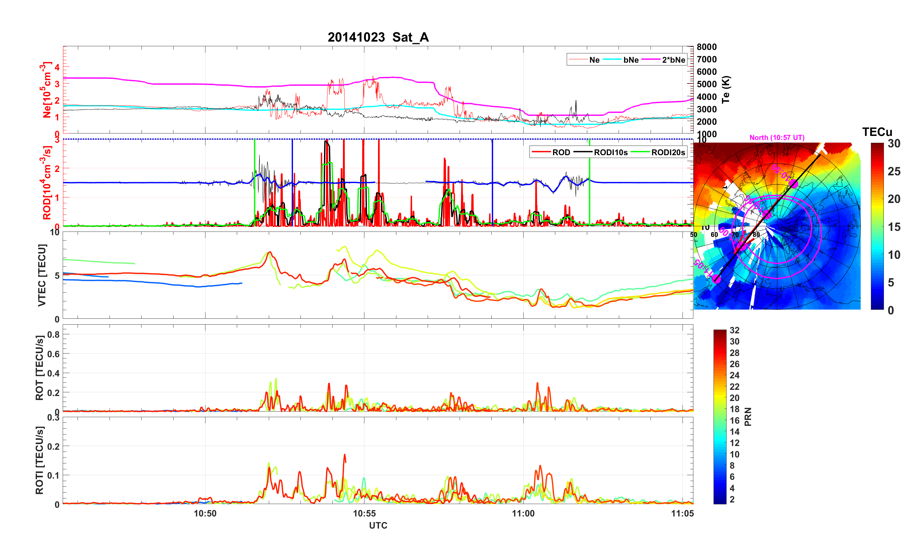Click the 11:00 time tick label
Image resolution: width=901 pixels, height=545 pixels.
pos(523,513)
